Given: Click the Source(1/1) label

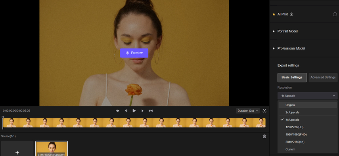Looking at the screenshot, I should (x=8, y=136).
